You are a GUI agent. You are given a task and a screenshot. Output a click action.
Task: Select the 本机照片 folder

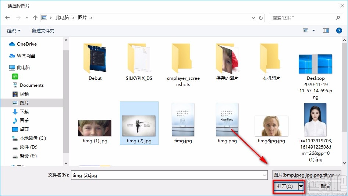pos(271,62)
